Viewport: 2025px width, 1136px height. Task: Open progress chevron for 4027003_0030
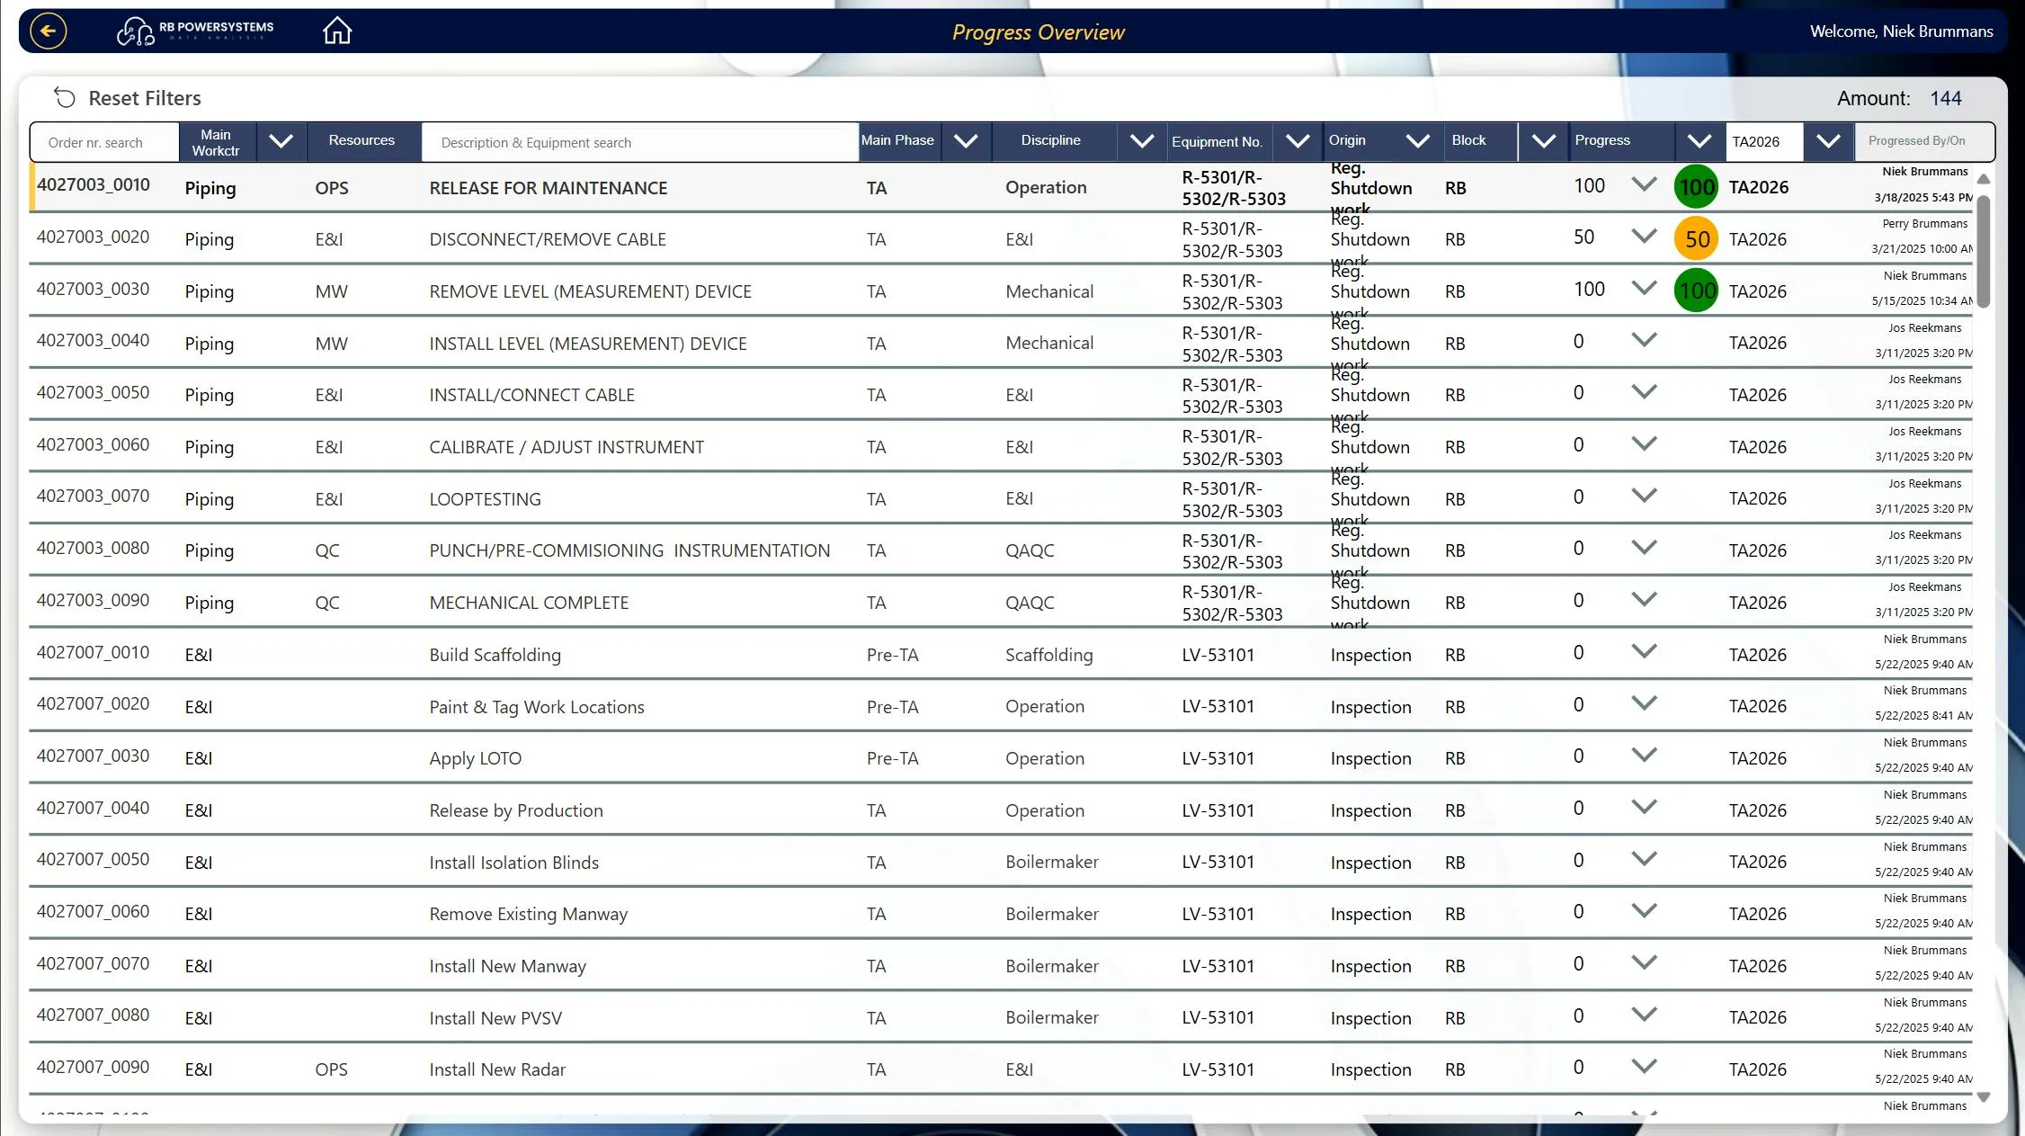[x=1644, y=288]
